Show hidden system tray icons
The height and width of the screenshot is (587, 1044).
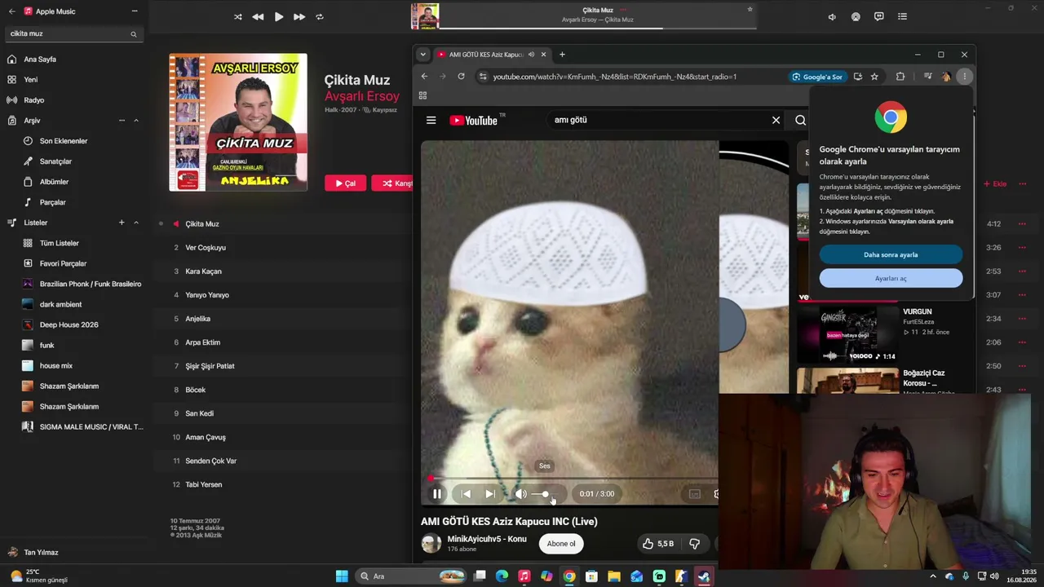pos(933,576)
